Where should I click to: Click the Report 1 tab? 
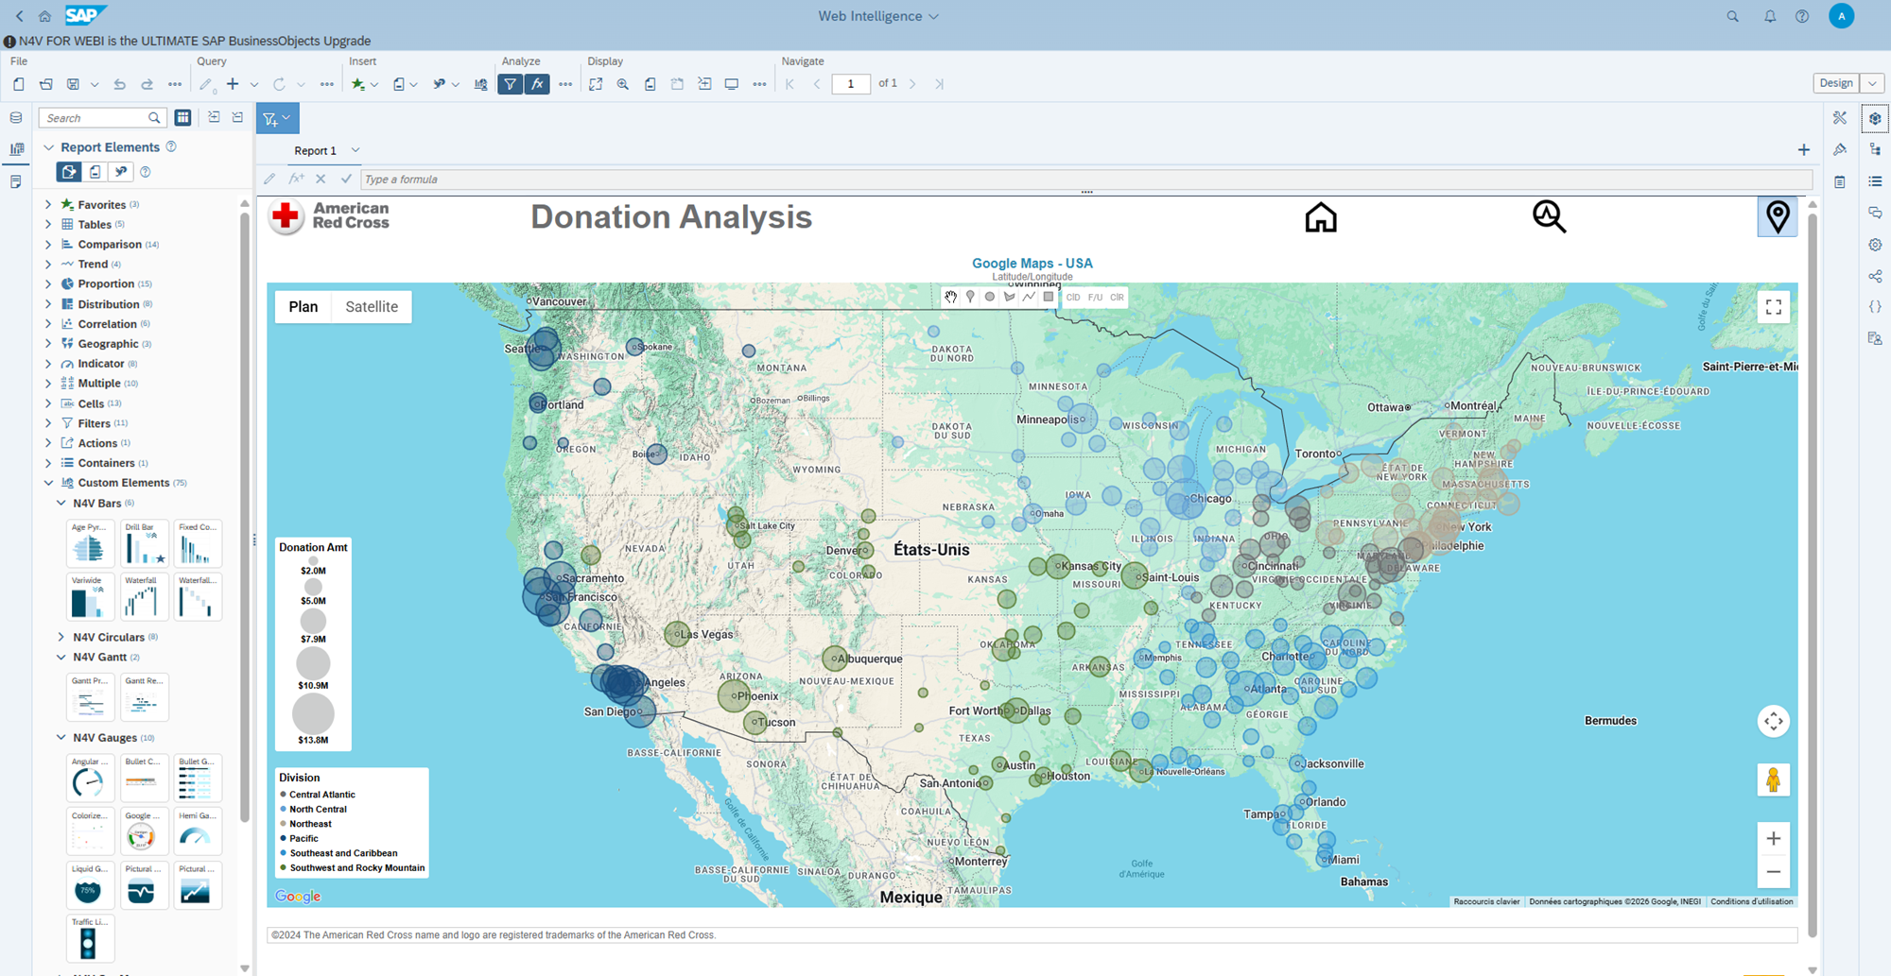(x=315, y=150)
